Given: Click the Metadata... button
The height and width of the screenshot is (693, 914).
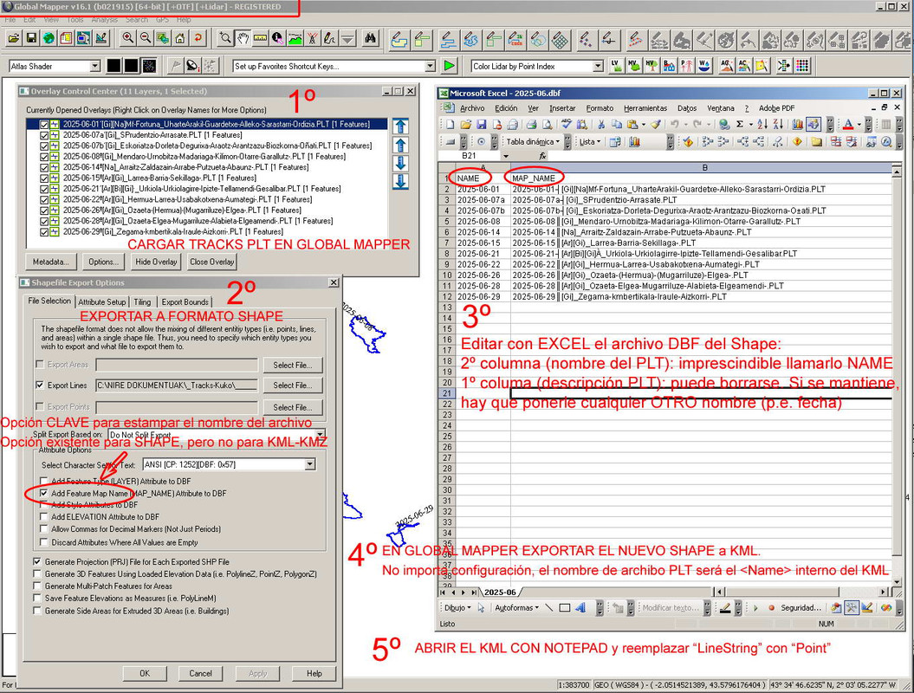Looking at the screenshot, I should point(51,262).
